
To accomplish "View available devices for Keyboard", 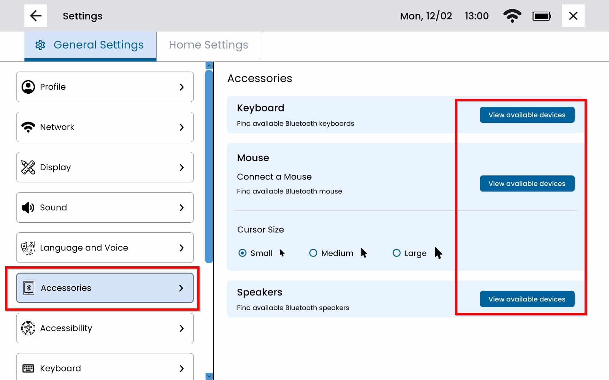I will click(x=527, y=115).
